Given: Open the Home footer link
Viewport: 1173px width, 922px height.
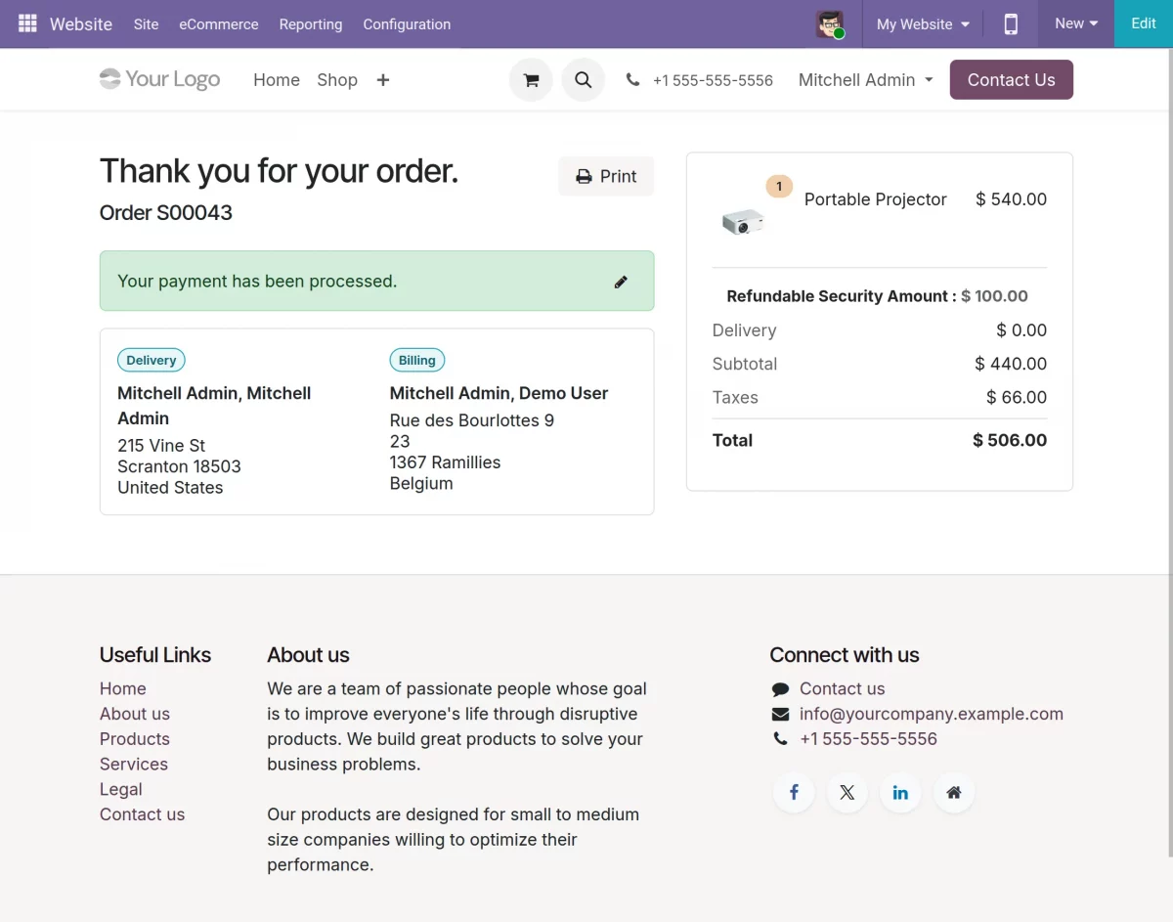Looking at the screenshot, I should pyautogui.click(x=123, y=688).
